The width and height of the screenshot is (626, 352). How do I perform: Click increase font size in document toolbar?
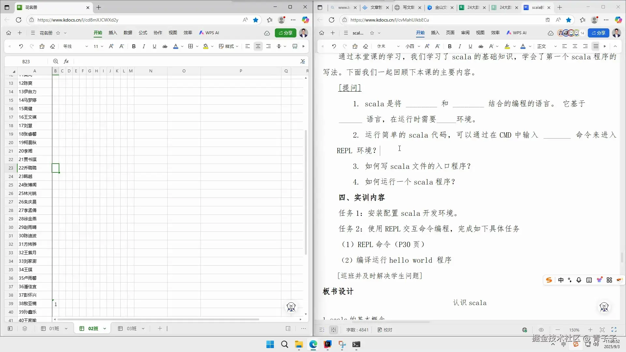coord(427,46)
